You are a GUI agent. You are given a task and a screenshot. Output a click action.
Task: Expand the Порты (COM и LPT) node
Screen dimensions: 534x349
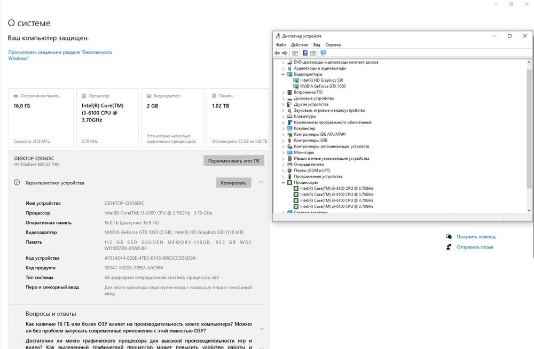[283, 170]
